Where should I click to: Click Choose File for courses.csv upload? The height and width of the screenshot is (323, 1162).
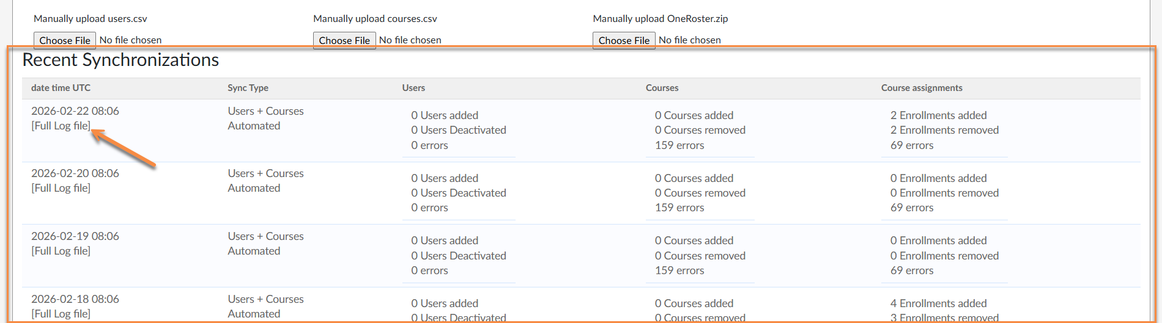click(344, 40)
